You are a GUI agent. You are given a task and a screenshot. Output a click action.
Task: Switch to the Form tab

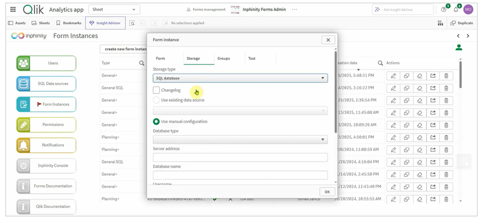coord(161,58)
